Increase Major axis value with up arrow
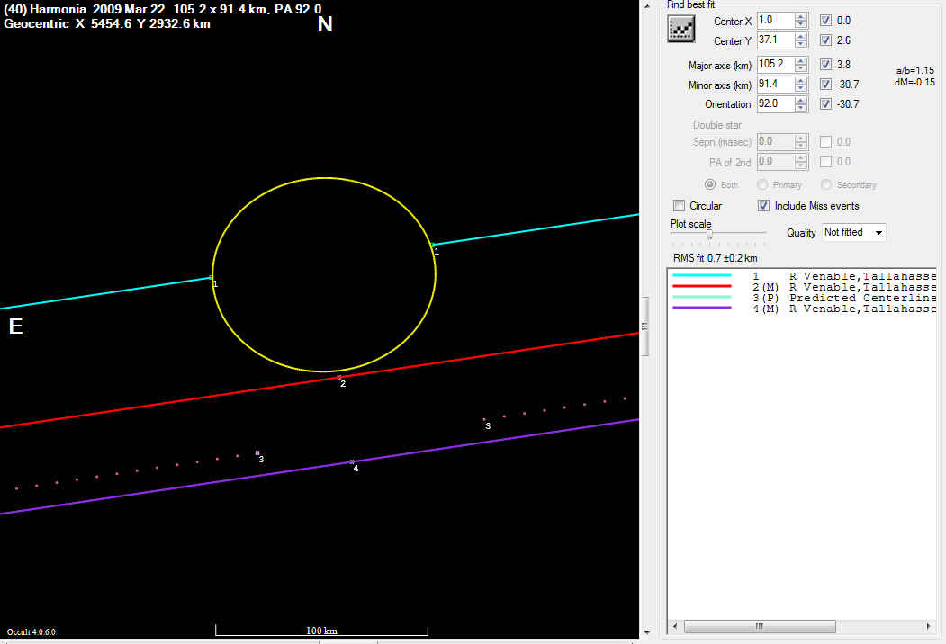The width and height of the screenshot is (946, 644). click(800, 60)
